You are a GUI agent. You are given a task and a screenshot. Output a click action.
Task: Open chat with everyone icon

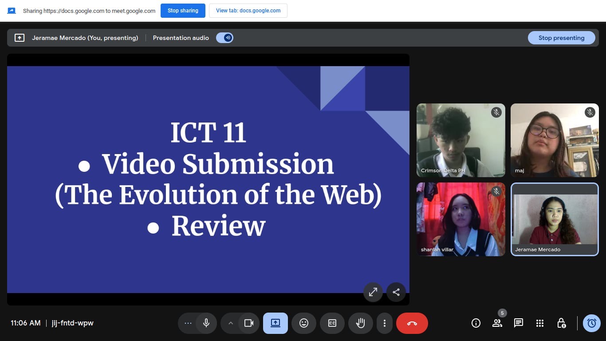point(518,323)
